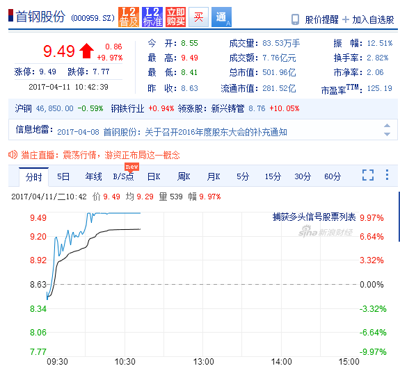Expand chart to fullscreen icon
Viewport: 400px width, 366px height.
[x=368, y=175]
